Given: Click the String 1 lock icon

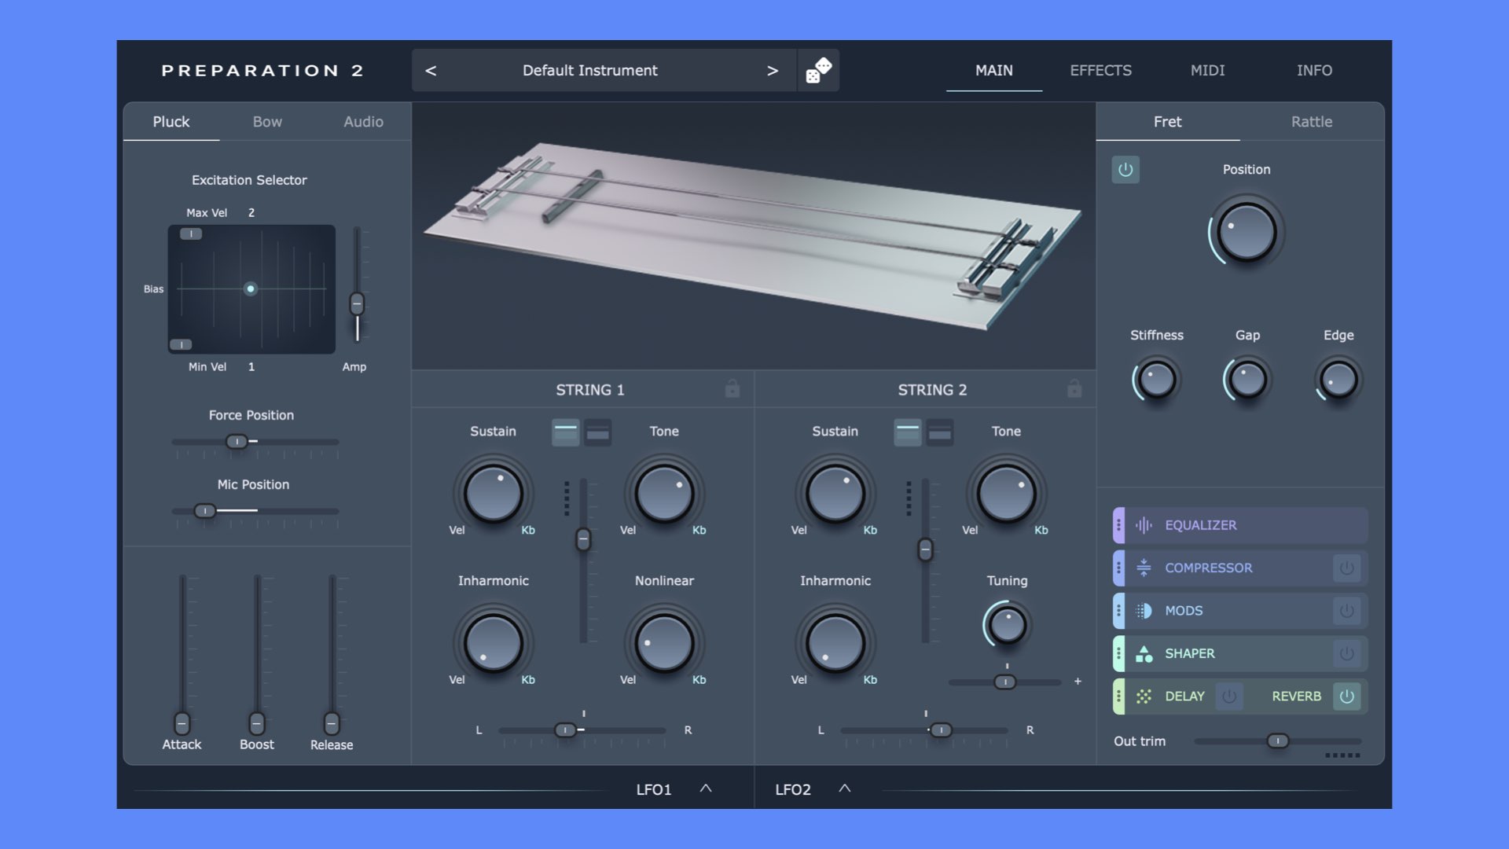Looking at the screenshot, I should tap(732, 389).
